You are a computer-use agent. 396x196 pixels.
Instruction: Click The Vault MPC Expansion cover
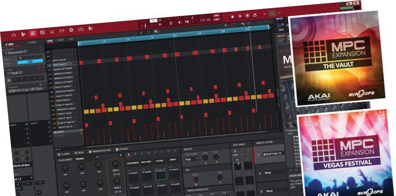click(337, 59)
